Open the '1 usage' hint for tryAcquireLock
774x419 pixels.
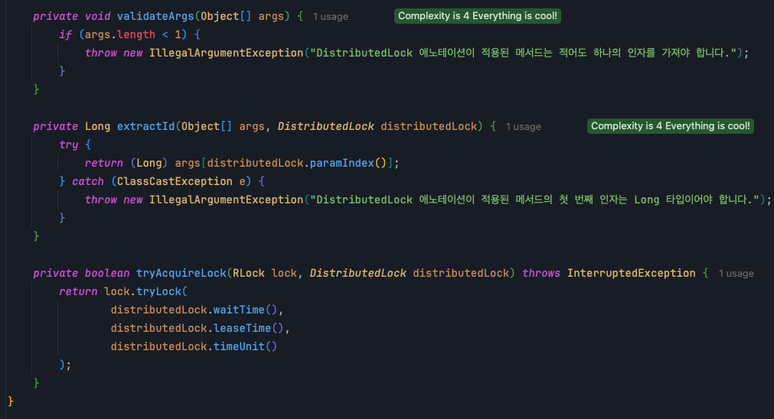click(736, 274)
